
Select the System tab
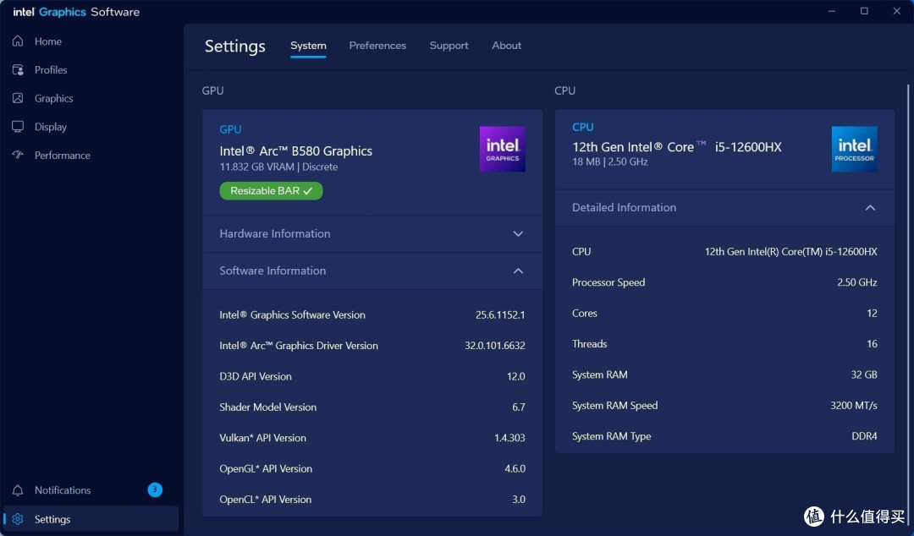click(308, 46)
